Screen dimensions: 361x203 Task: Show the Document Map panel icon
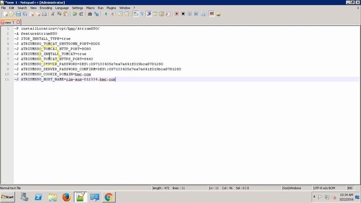coord(162,14)
